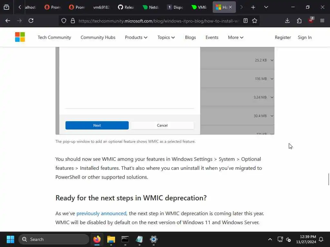Bookmark this page with the star

pyautogui.click(x=255, y=21)
